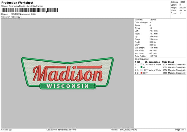Click the Total Bobbin 152.79ft value
The height and width of the screenshot is (132, 187).
(153, 56)
